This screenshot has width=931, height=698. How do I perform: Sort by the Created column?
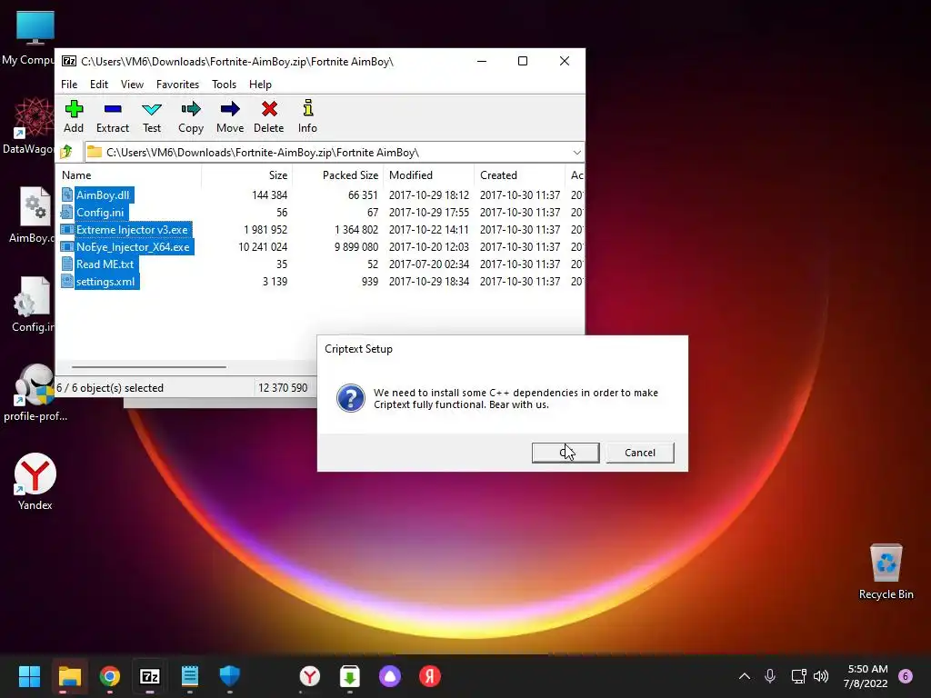(x=519, y=175)
